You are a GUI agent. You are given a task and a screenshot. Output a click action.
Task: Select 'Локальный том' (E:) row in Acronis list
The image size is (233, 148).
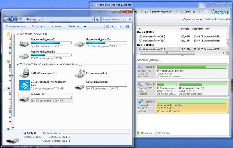[x=181, y=36]
